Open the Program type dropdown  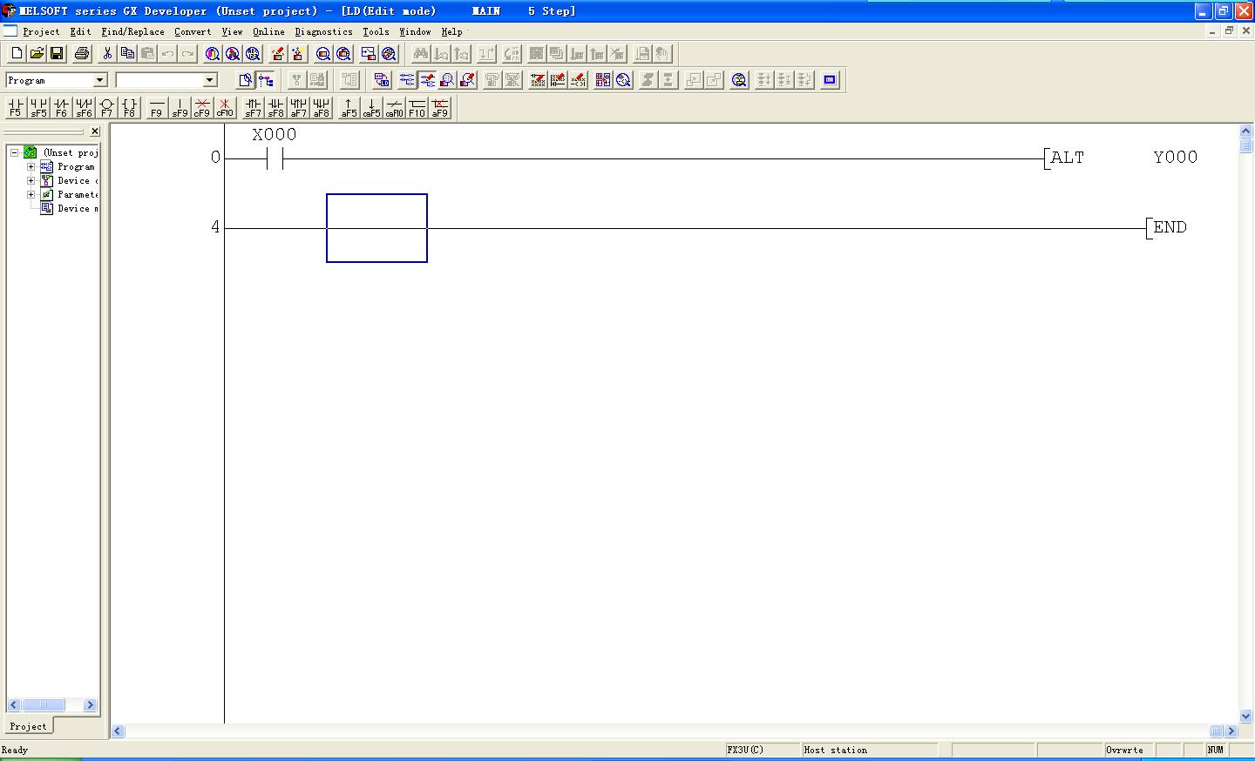click(99, 80)
